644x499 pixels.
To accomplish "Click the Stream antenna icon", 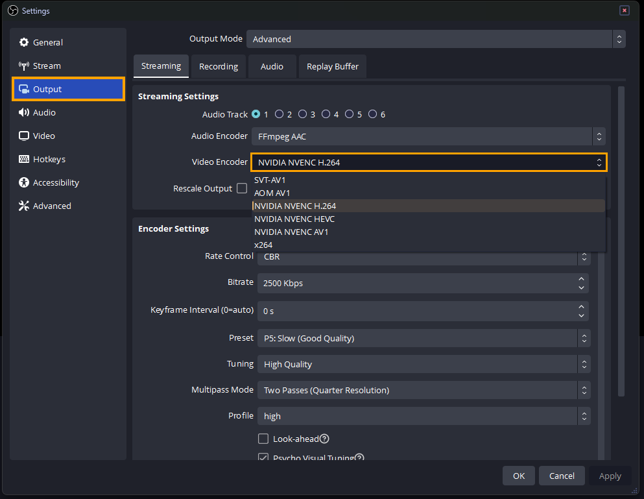I will click(24, 66).
